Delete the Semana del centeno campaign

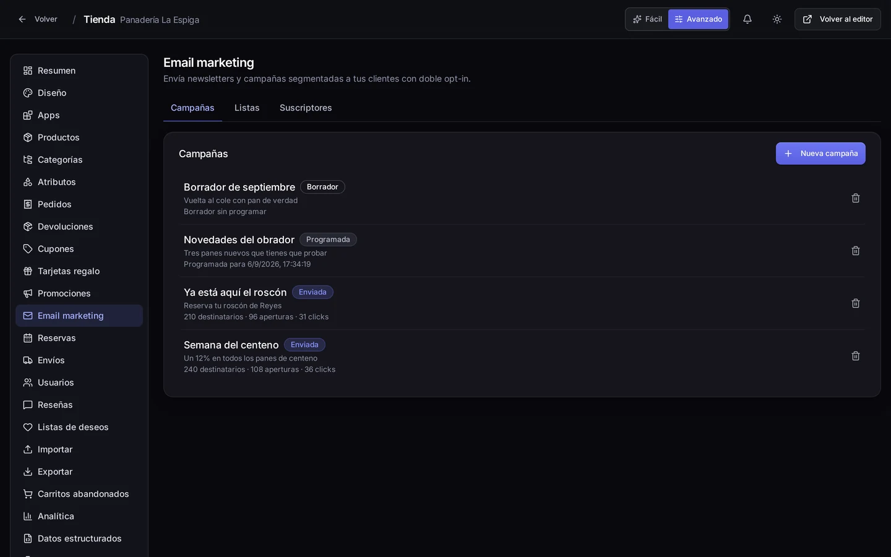(856, 356)
